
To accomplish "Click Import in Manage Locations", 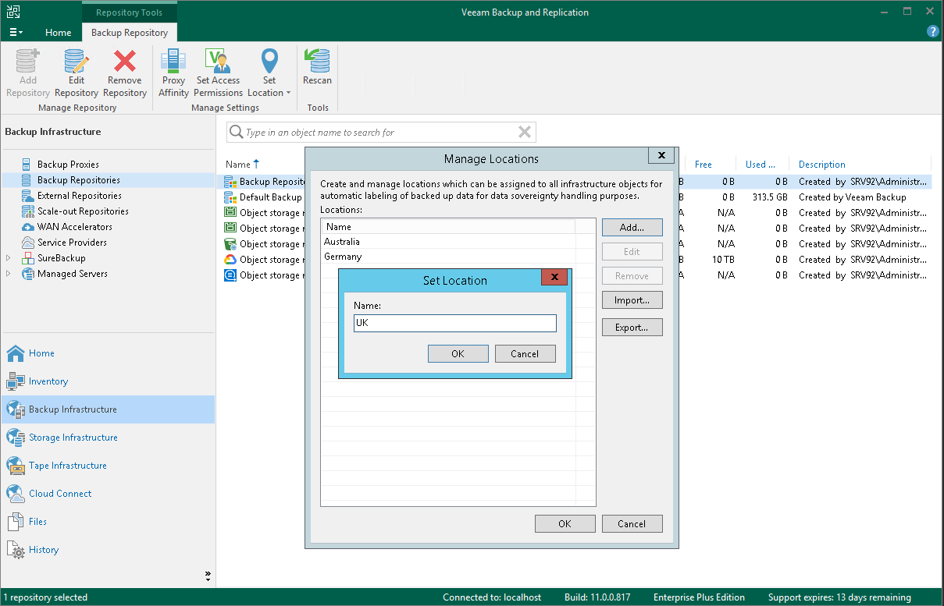I will (x=632, y=300).
